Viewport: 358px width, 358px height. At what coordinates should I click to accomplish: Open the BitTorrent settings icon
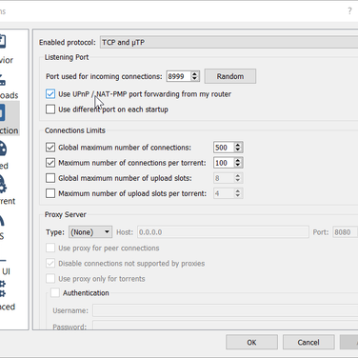3,185
